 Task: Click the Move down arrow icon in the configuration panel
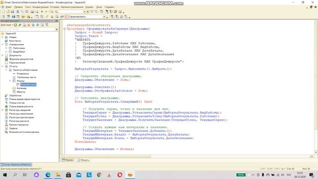tap(38, 25)
